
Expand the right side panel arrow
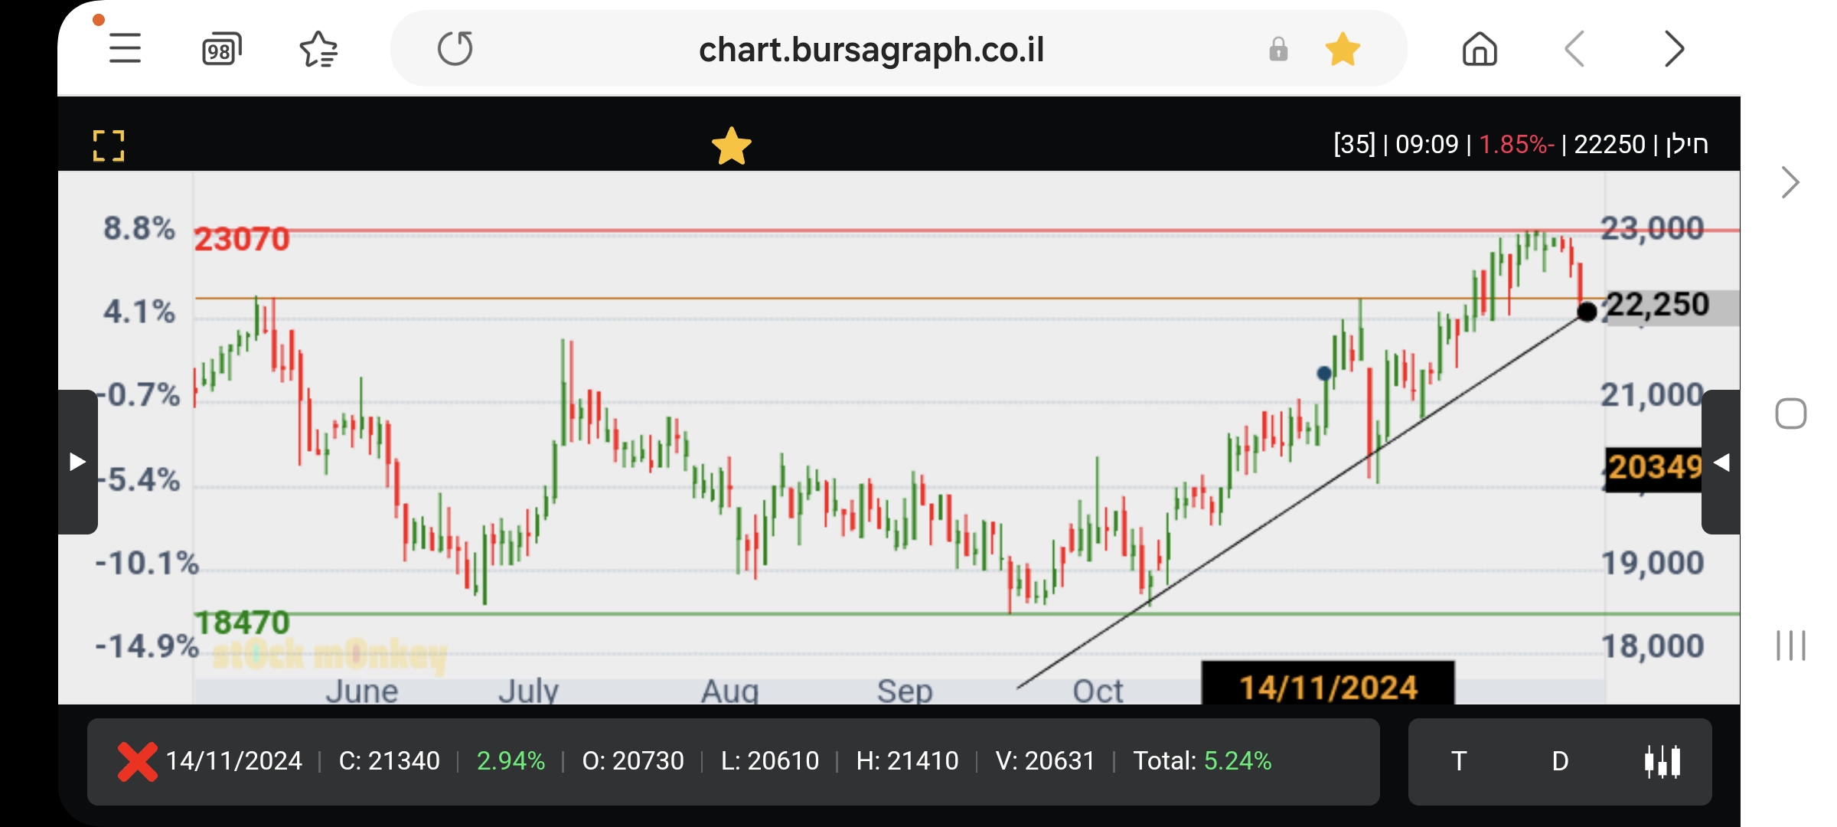pyautogui.click(x=1721, y=463)
